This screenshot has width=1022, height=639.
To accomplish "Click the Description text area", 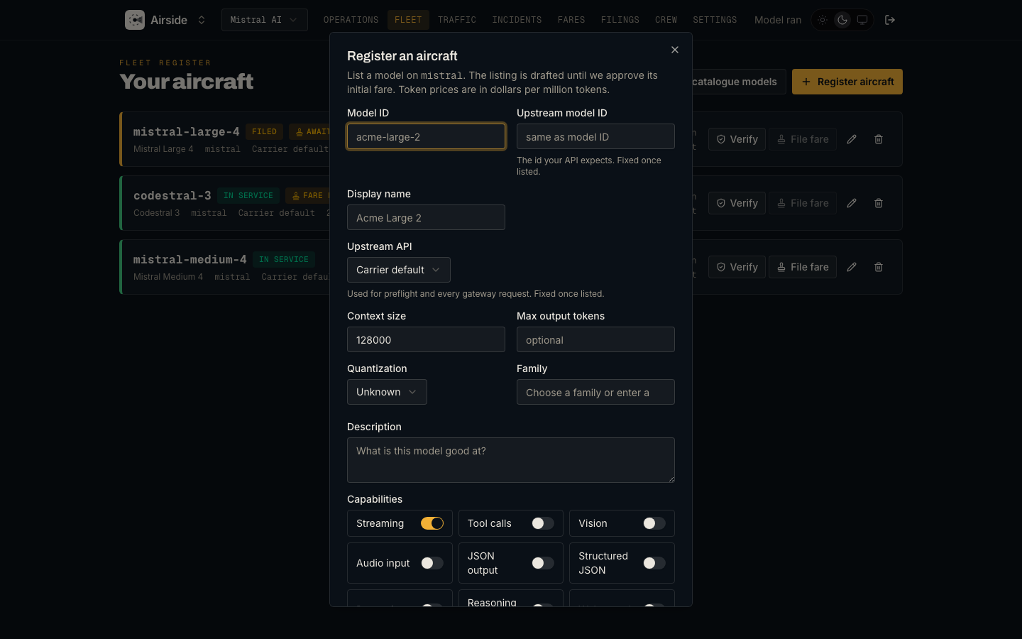I will (511, 460).
